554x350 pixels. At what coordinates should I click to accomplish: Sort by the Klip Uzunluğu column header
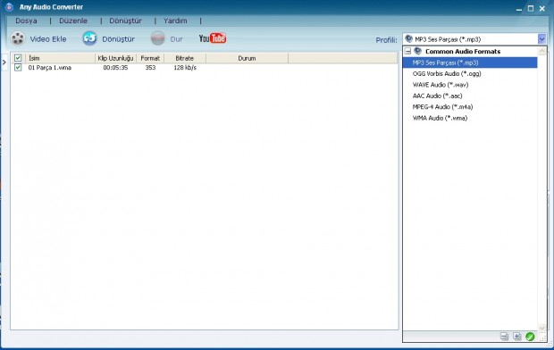pos(115,58)
